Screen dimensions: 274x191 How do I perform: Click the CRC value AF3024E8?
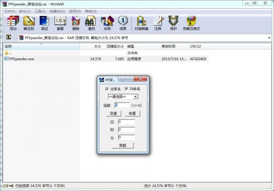pyautogui.click(x=198, y=59)
